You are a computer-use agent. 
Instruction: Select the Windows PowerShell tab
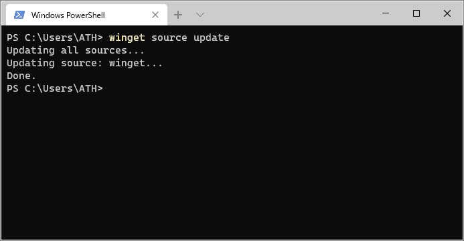pos(86,15)
